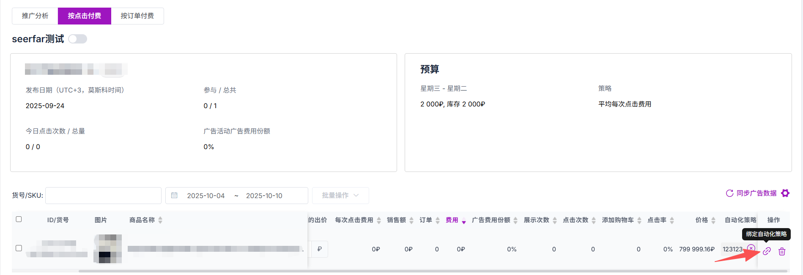Screen dimensions: 803x275
Task: Open the start date 2025-10-04 picker
Action: point(206,196)
